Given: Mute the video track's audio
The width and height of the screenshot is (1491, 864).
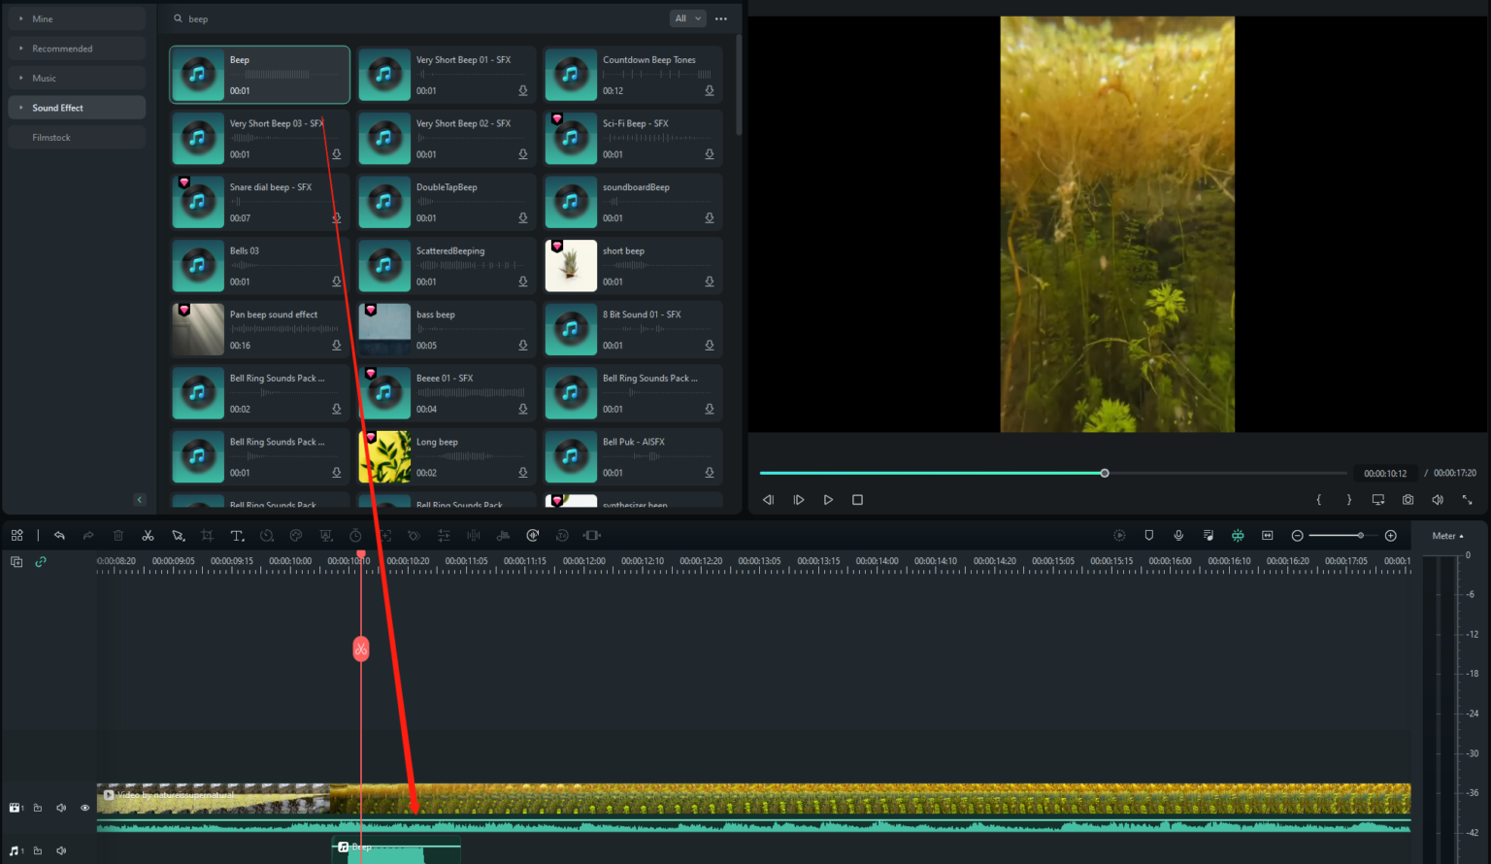Looking at the screenshot, I should point(61,807).
